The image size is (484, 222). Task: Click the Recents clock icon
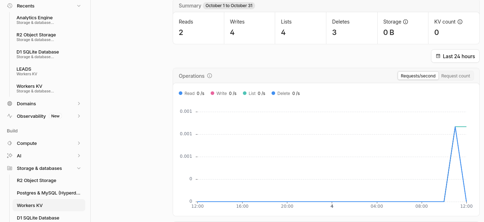(x=10, y=6)
